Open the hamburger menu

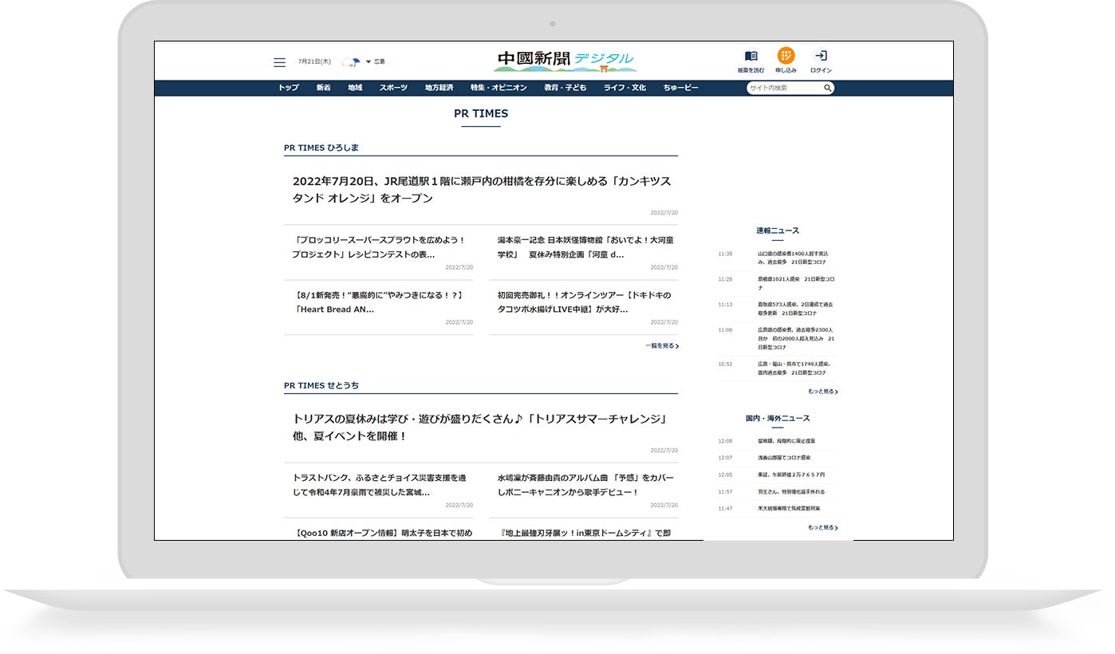tap(279, 62)
